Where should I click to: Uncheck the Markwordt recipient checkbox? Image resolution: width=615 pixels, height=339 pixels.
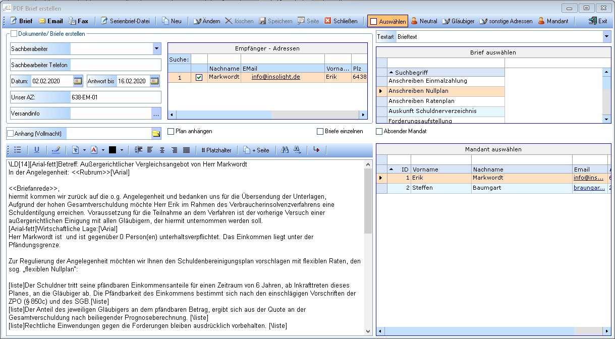point(199,77)
